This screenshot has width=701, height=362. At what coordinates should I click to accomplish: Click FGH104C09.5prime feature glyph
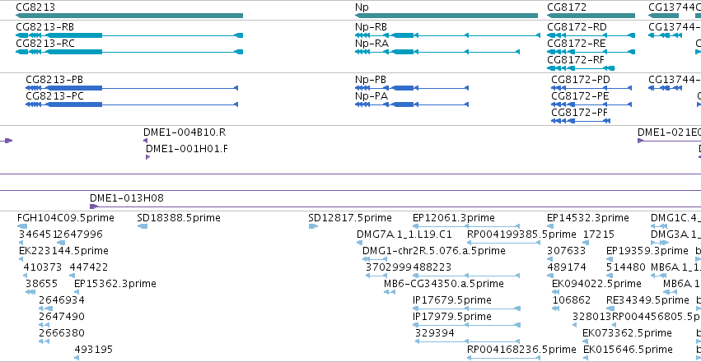pyautogui.click(x=22, y=226)
